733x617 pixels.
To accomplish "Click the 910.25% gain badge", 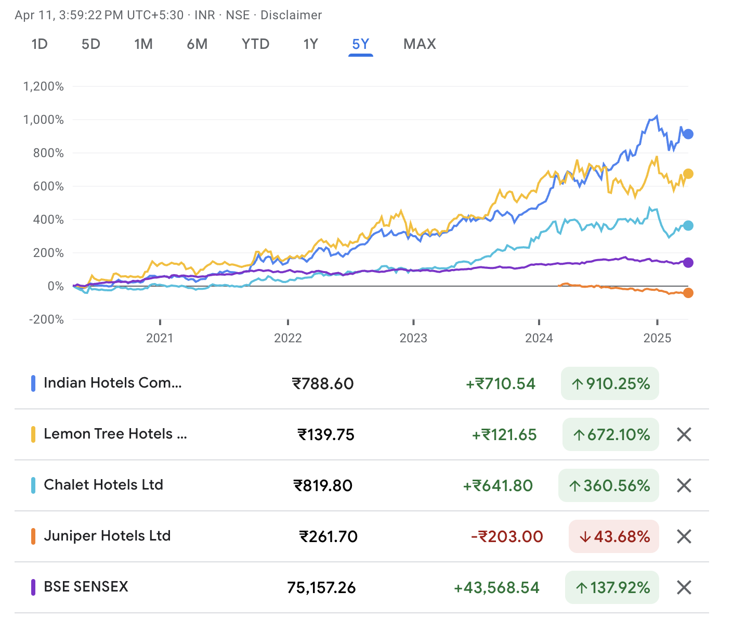I will pos(610,384).
